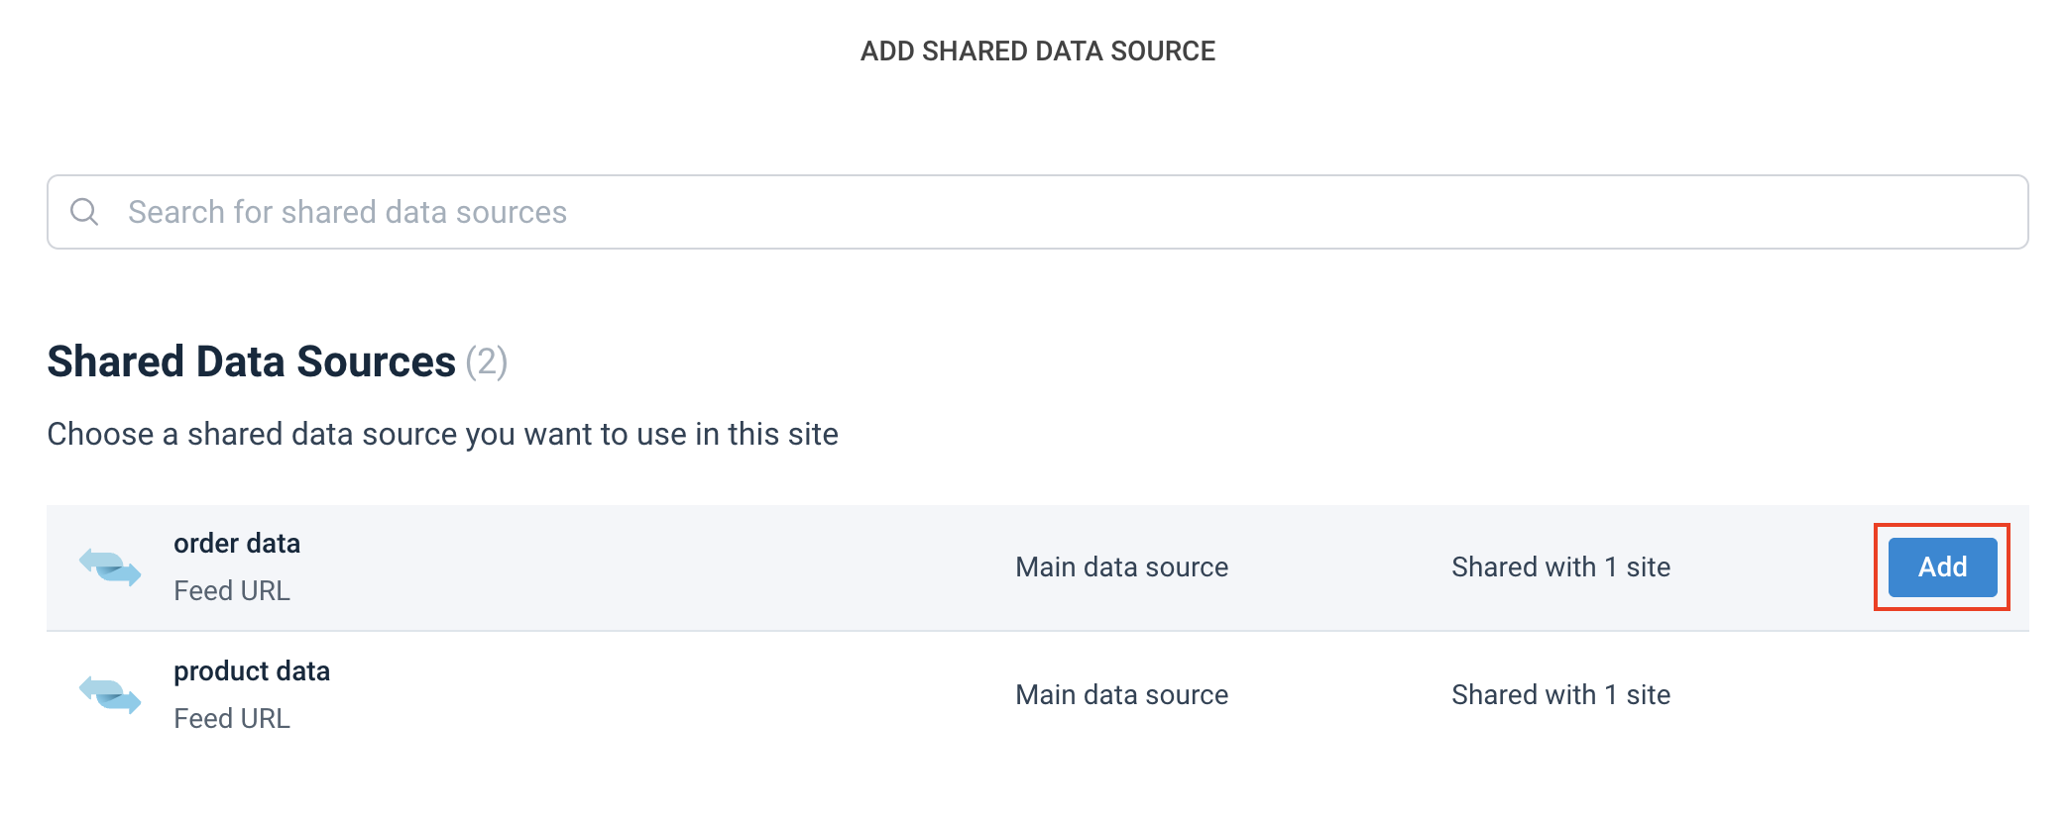Click Shared with 1 site for product data
The height and width of the screenshot is (822, 2068).
[1560, 694]
